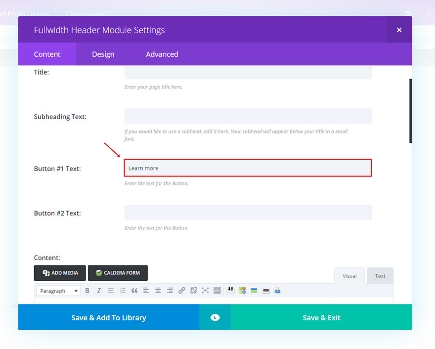Screen dimensions: 435x349
Task: Switch to the Advanced tab
Action: [x=162, y=54]
